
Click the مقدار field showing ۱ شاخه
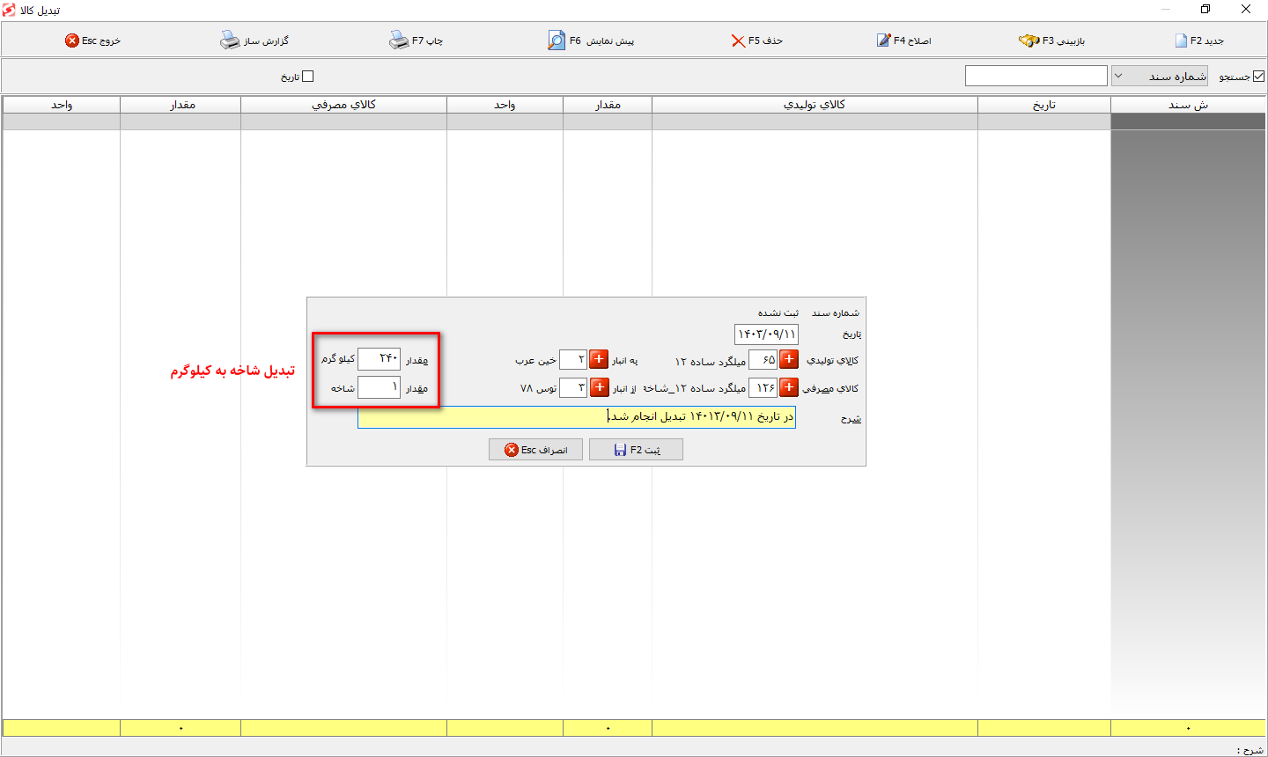click(379, 387)
